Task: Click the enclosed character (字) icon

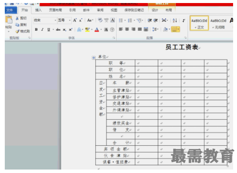Action: tap(112, 29)
